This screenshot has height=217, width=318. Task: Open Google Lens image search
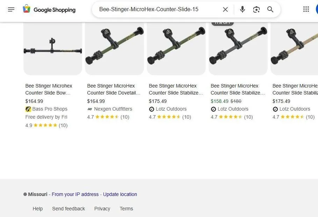tap(256, 9)
